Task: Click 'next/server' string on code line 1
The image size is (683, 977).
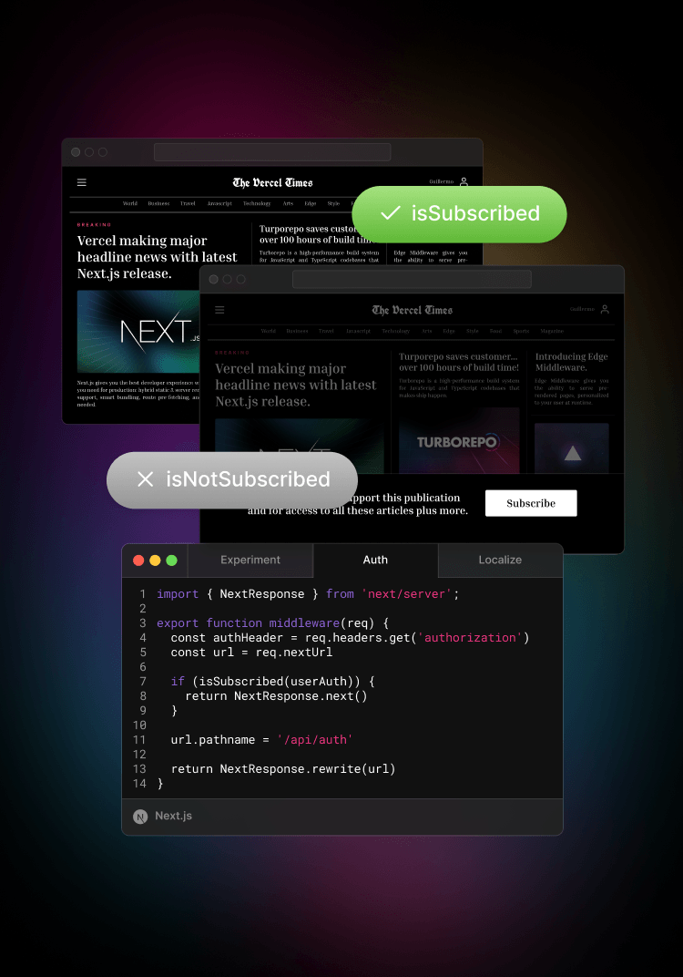Action: tap(406, 594)
